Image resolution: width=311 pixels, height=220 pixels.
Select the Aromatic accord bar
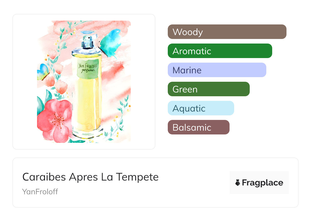220,51
